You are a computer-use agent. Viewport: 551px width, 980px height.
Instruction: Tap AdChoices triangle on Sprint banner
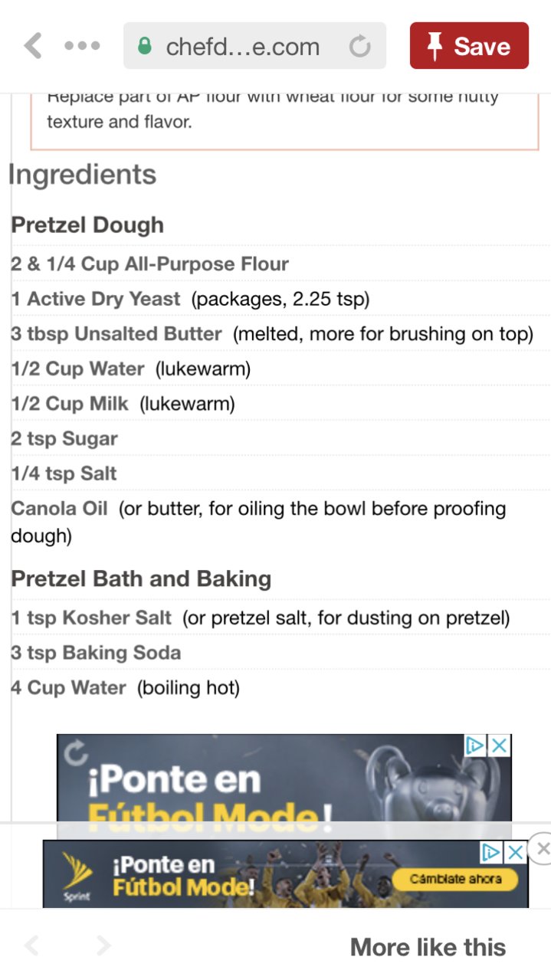click(492, 852)
